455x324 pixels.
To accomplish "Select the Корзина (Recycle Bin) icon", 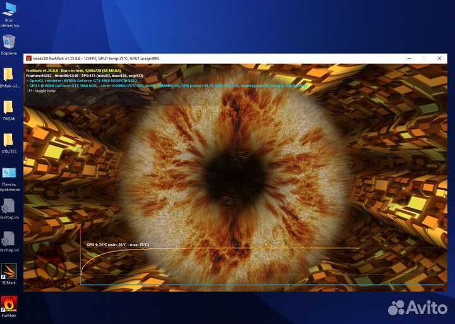I will tap(9, 42).
